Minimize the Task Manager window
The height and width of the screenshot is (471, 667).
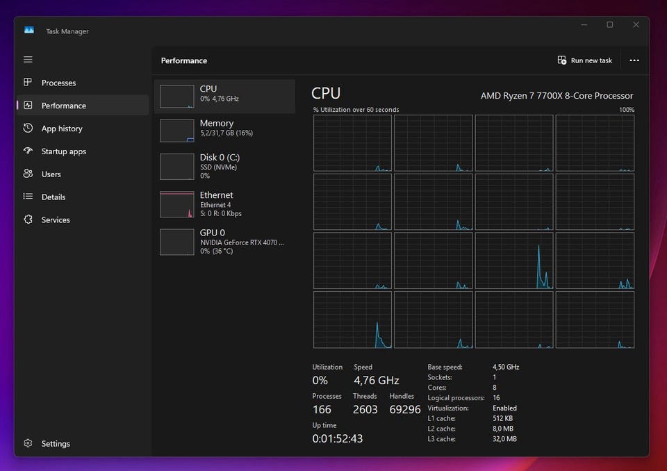pos(584,25)
